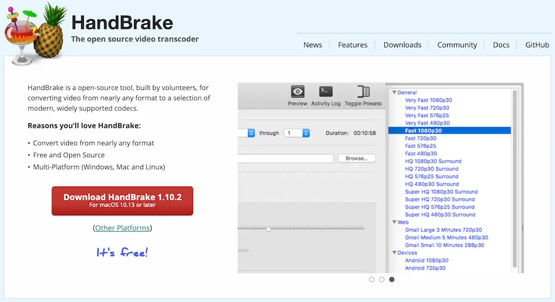555x302 pixels.
Task: Click 'The open source video transcoder' tagline
Action: click(135, 39)
